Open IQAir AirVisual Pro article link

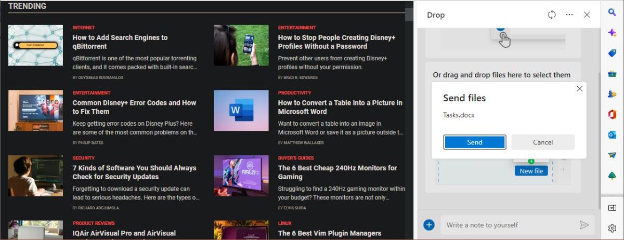124,233
